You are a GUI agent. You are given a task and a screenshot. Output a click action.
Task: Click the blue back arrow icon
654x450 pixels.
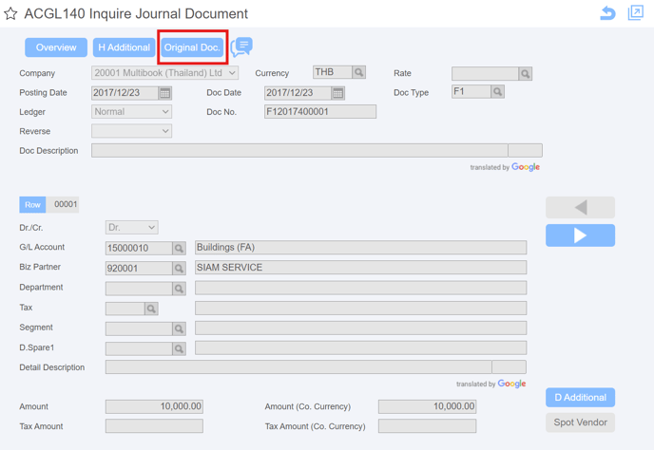click(x=607, y=13)
